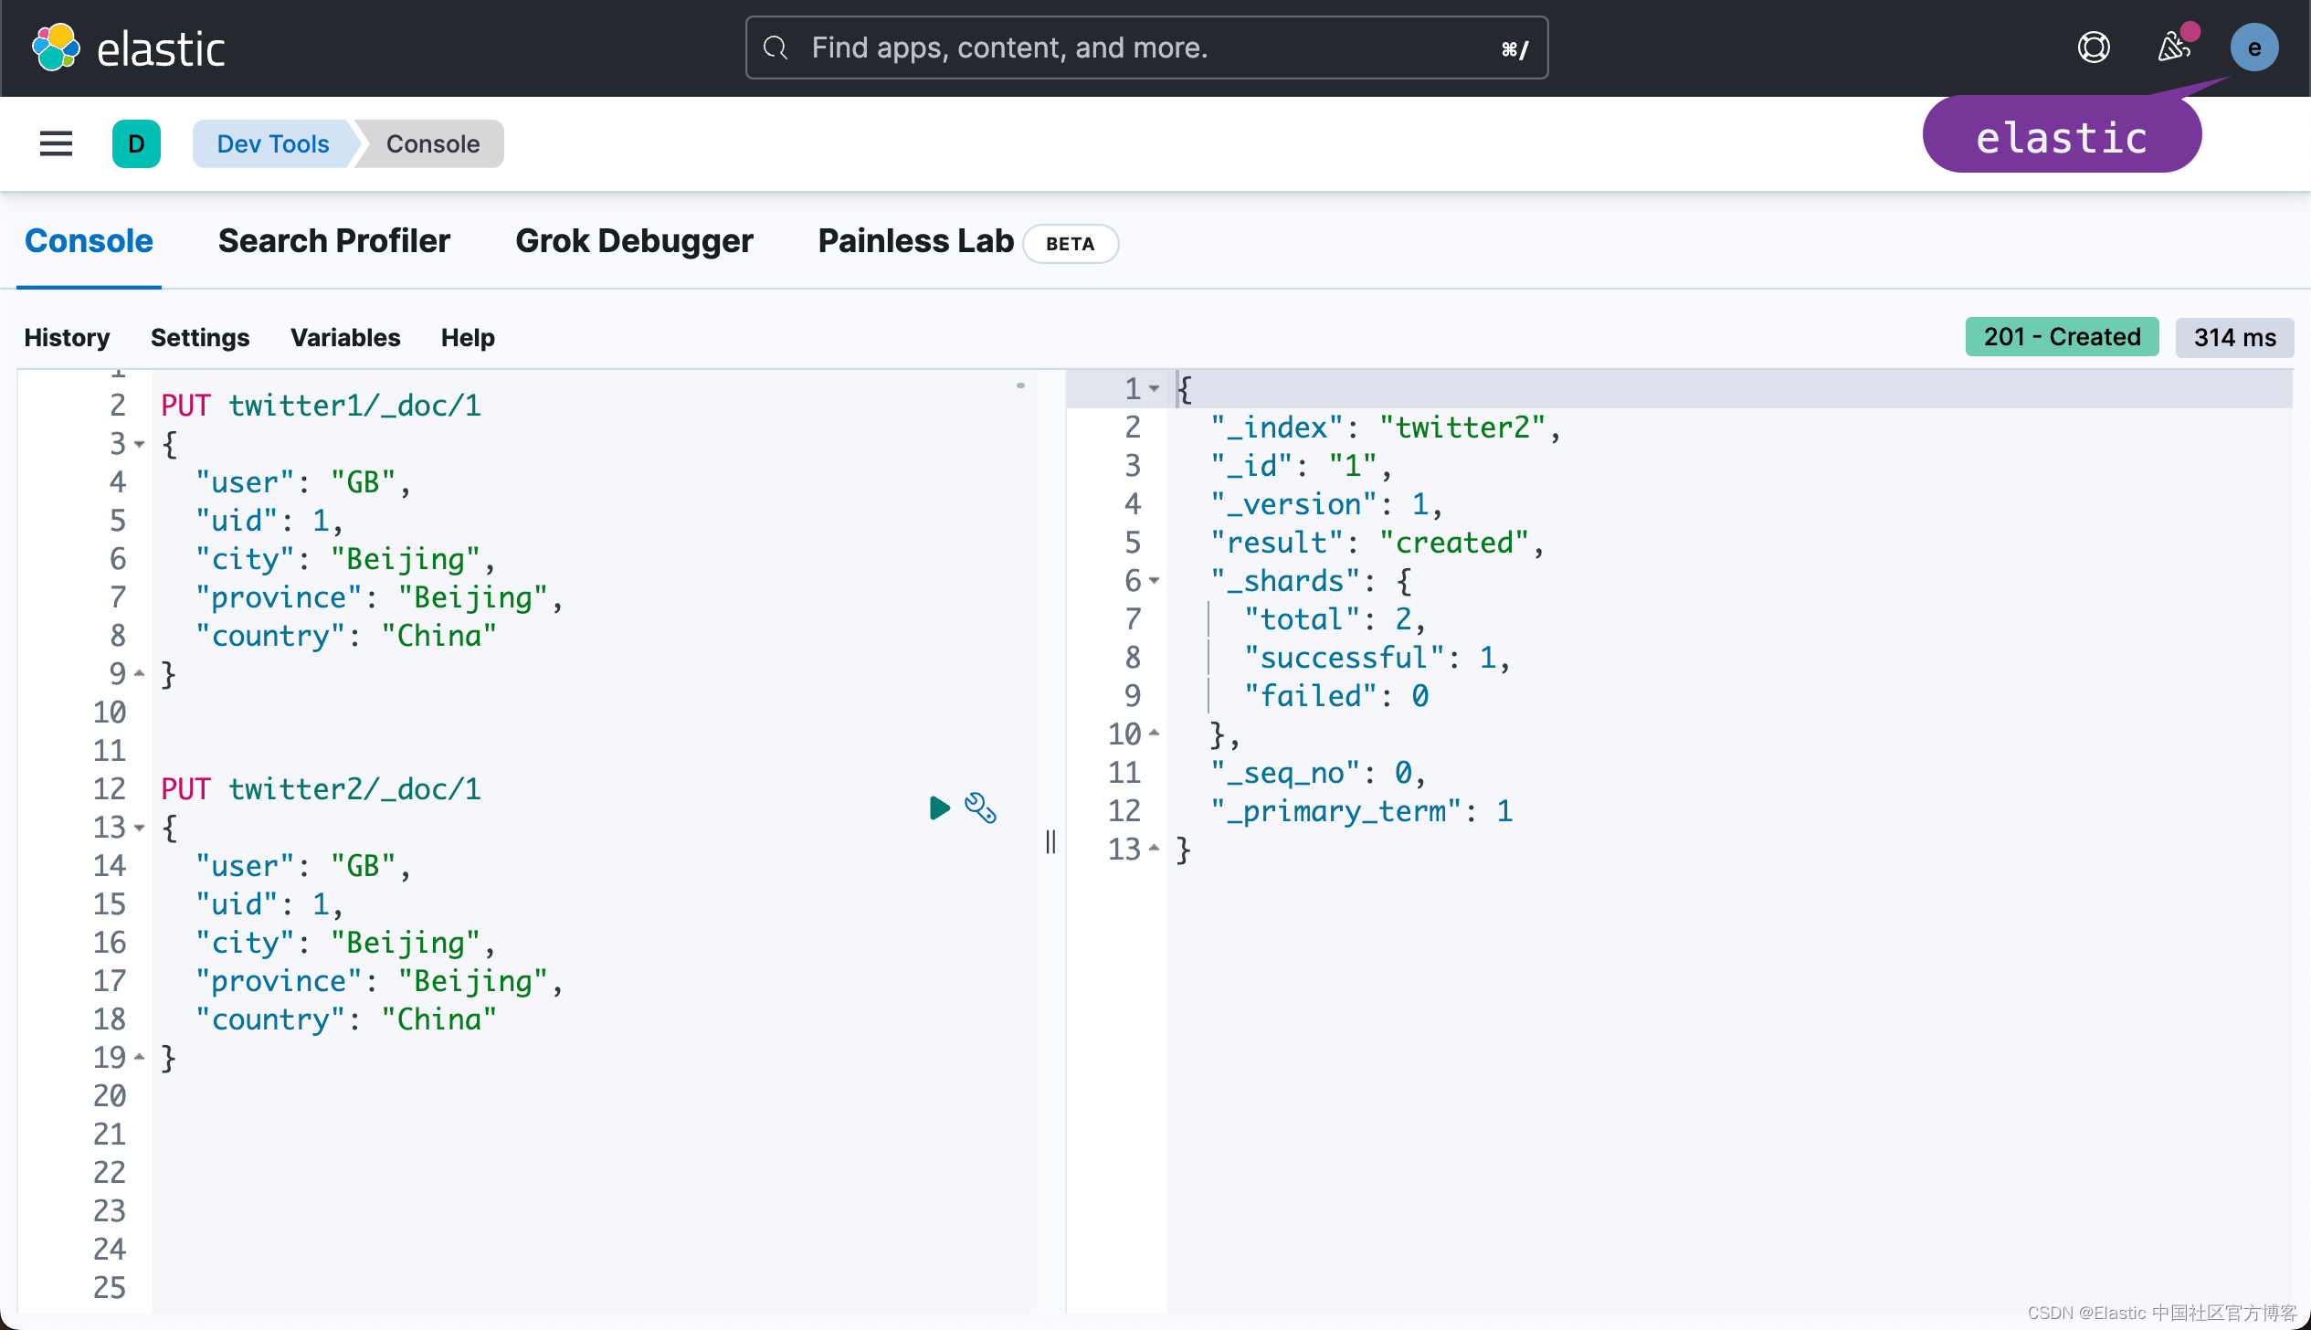2311x1330 pixels.
Task: Collapse the _shards object in response
Action: coord(1155,581)
